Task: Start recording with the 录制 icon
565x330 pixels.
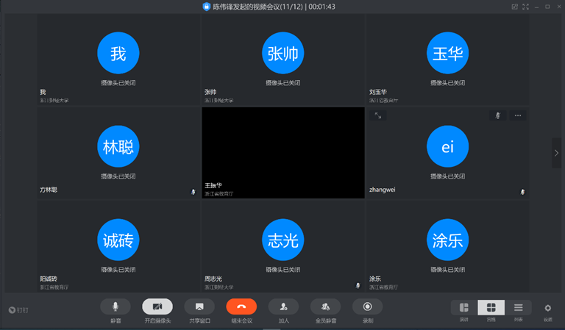Action: pyautogui.click(x=367, y=306)
